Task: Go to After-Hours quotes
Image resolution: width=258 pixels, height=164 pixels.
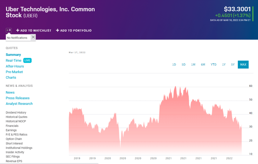Action: click(15, 66)
